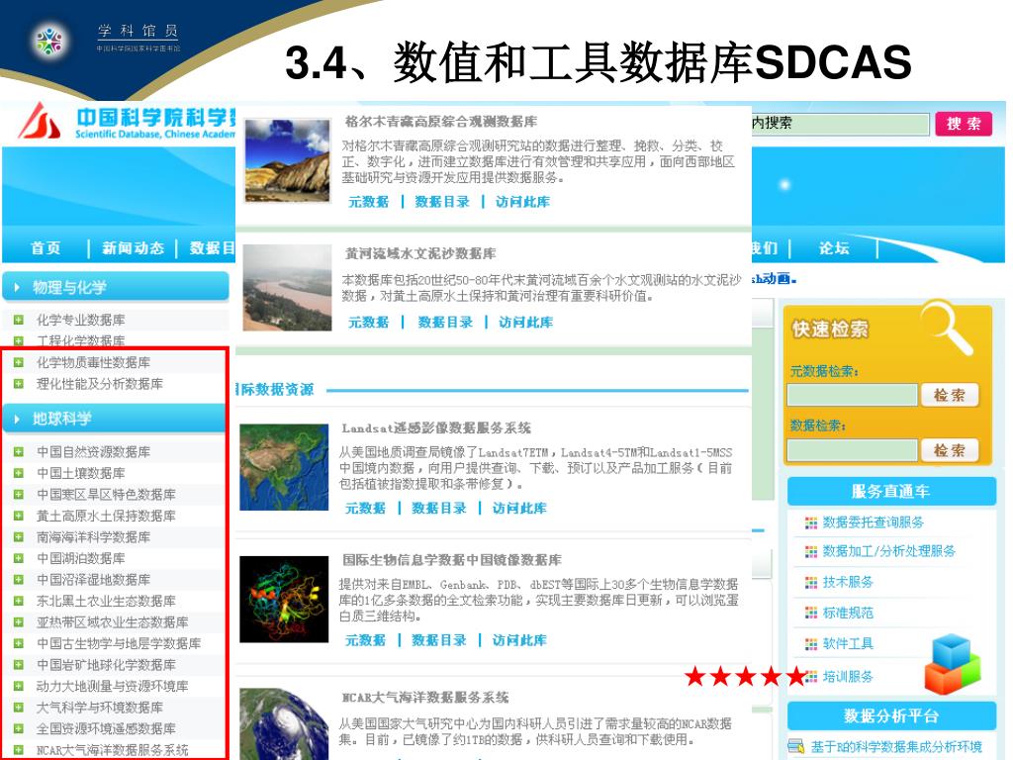Open 数据目录 for 格尔木青藏高原综合观测数据库
1013x760 pixels.
point(442,202)
